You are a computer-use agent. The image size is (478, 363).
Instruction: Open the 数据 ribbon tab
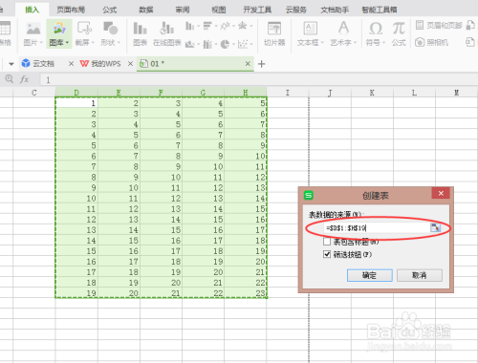(146, 10)
